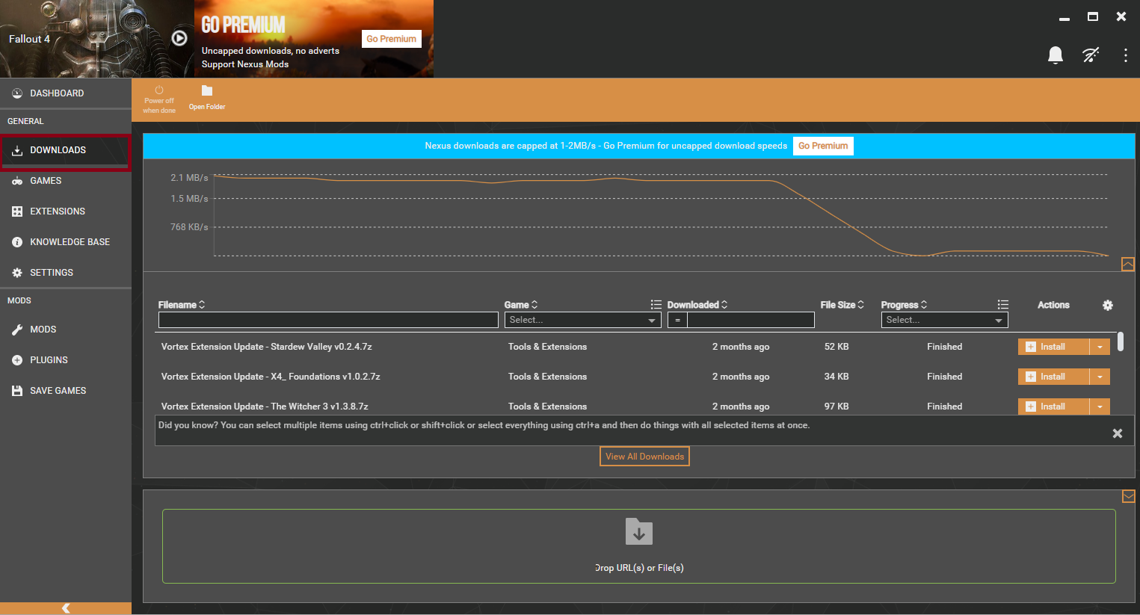Toggle the list icon next to the Progress column
Viewport: 1140px width, 615px height.
coord(1002,305)
